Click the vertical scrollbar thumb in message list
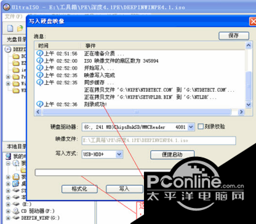The height and width of the screenshot is (224, 256). click(x=249, y=86)
